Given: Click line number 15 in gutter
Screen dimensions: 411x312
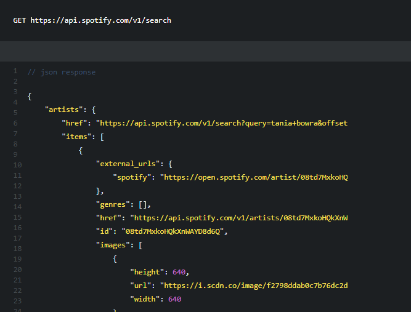Looking at the screenshot, I should pos(18,217).
